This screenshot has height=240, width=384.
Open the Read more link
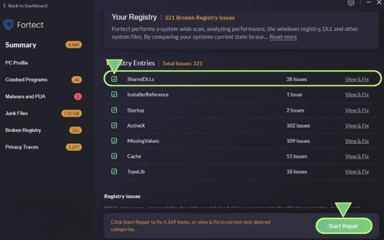(283, 37)
